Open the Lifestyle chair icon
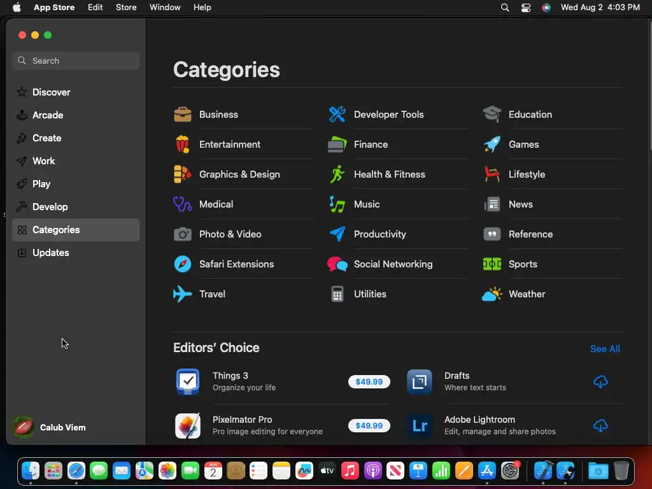This screenshot has height=489, width=652. pos(492,174)
